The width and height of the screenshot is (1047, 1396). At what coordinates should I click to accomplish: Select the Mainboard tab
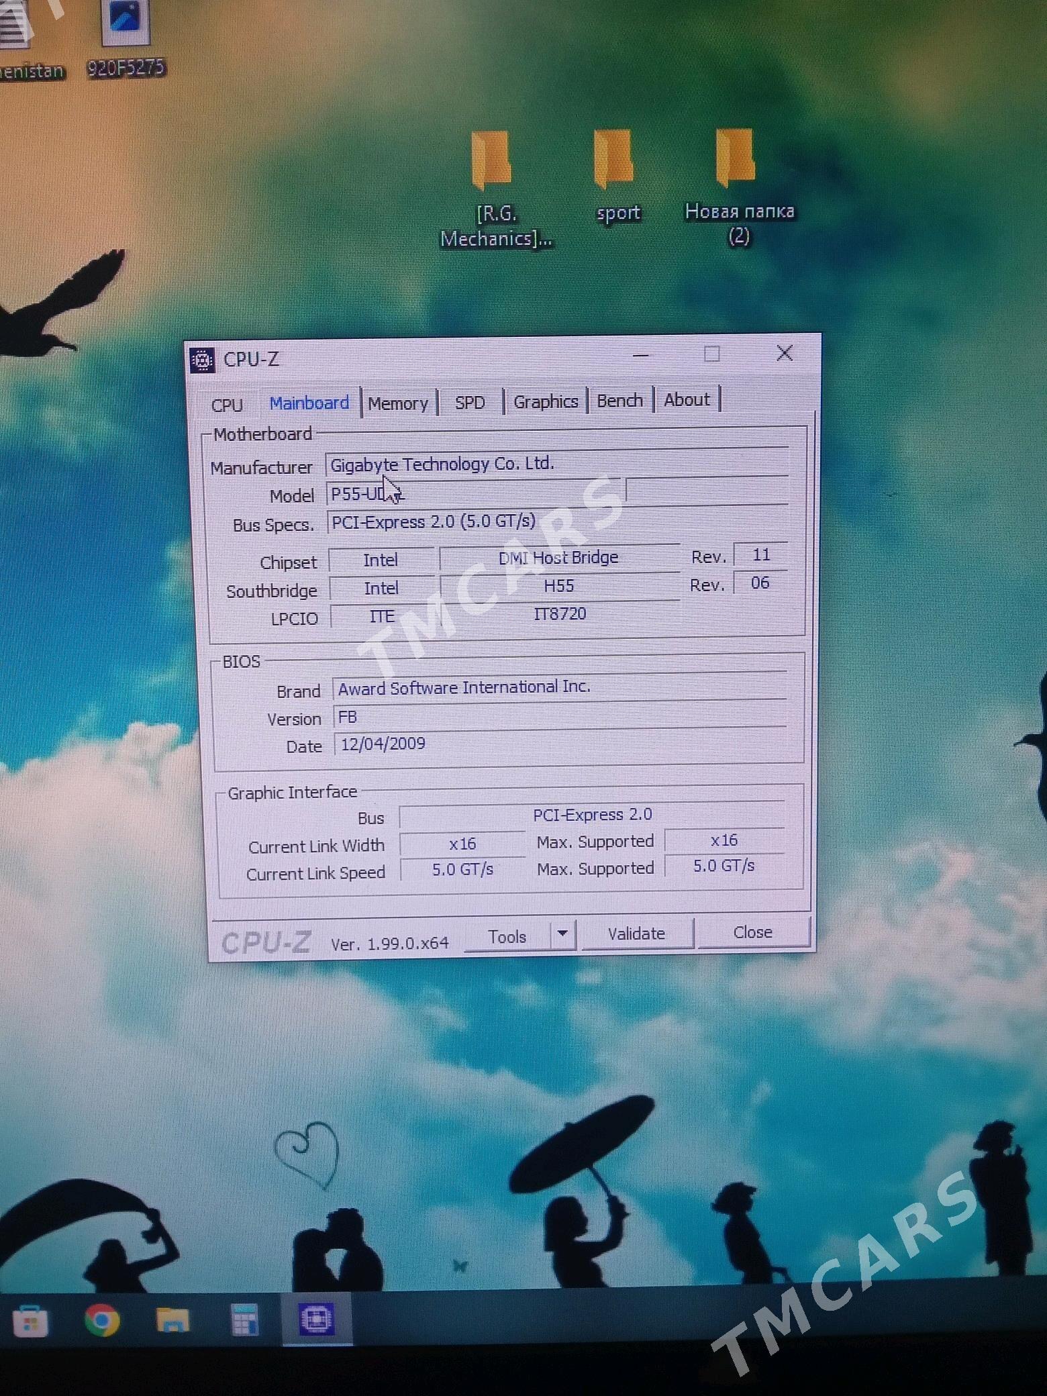[x=309, y=403]
